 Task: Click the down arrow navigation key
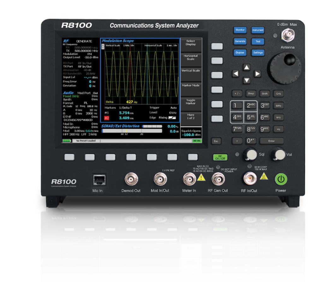[x=247, y=80]
